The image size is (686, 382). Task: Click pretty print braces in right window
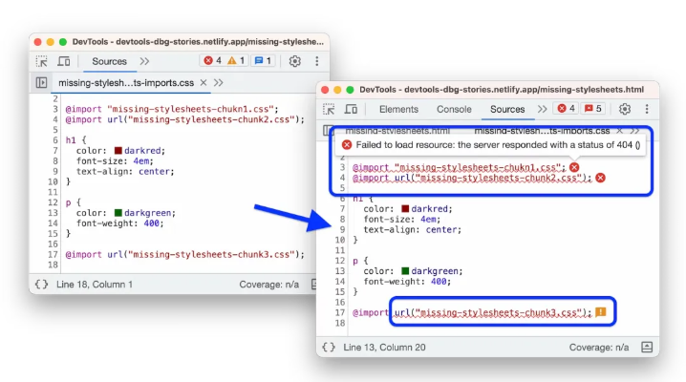click(x=329, y=347)
